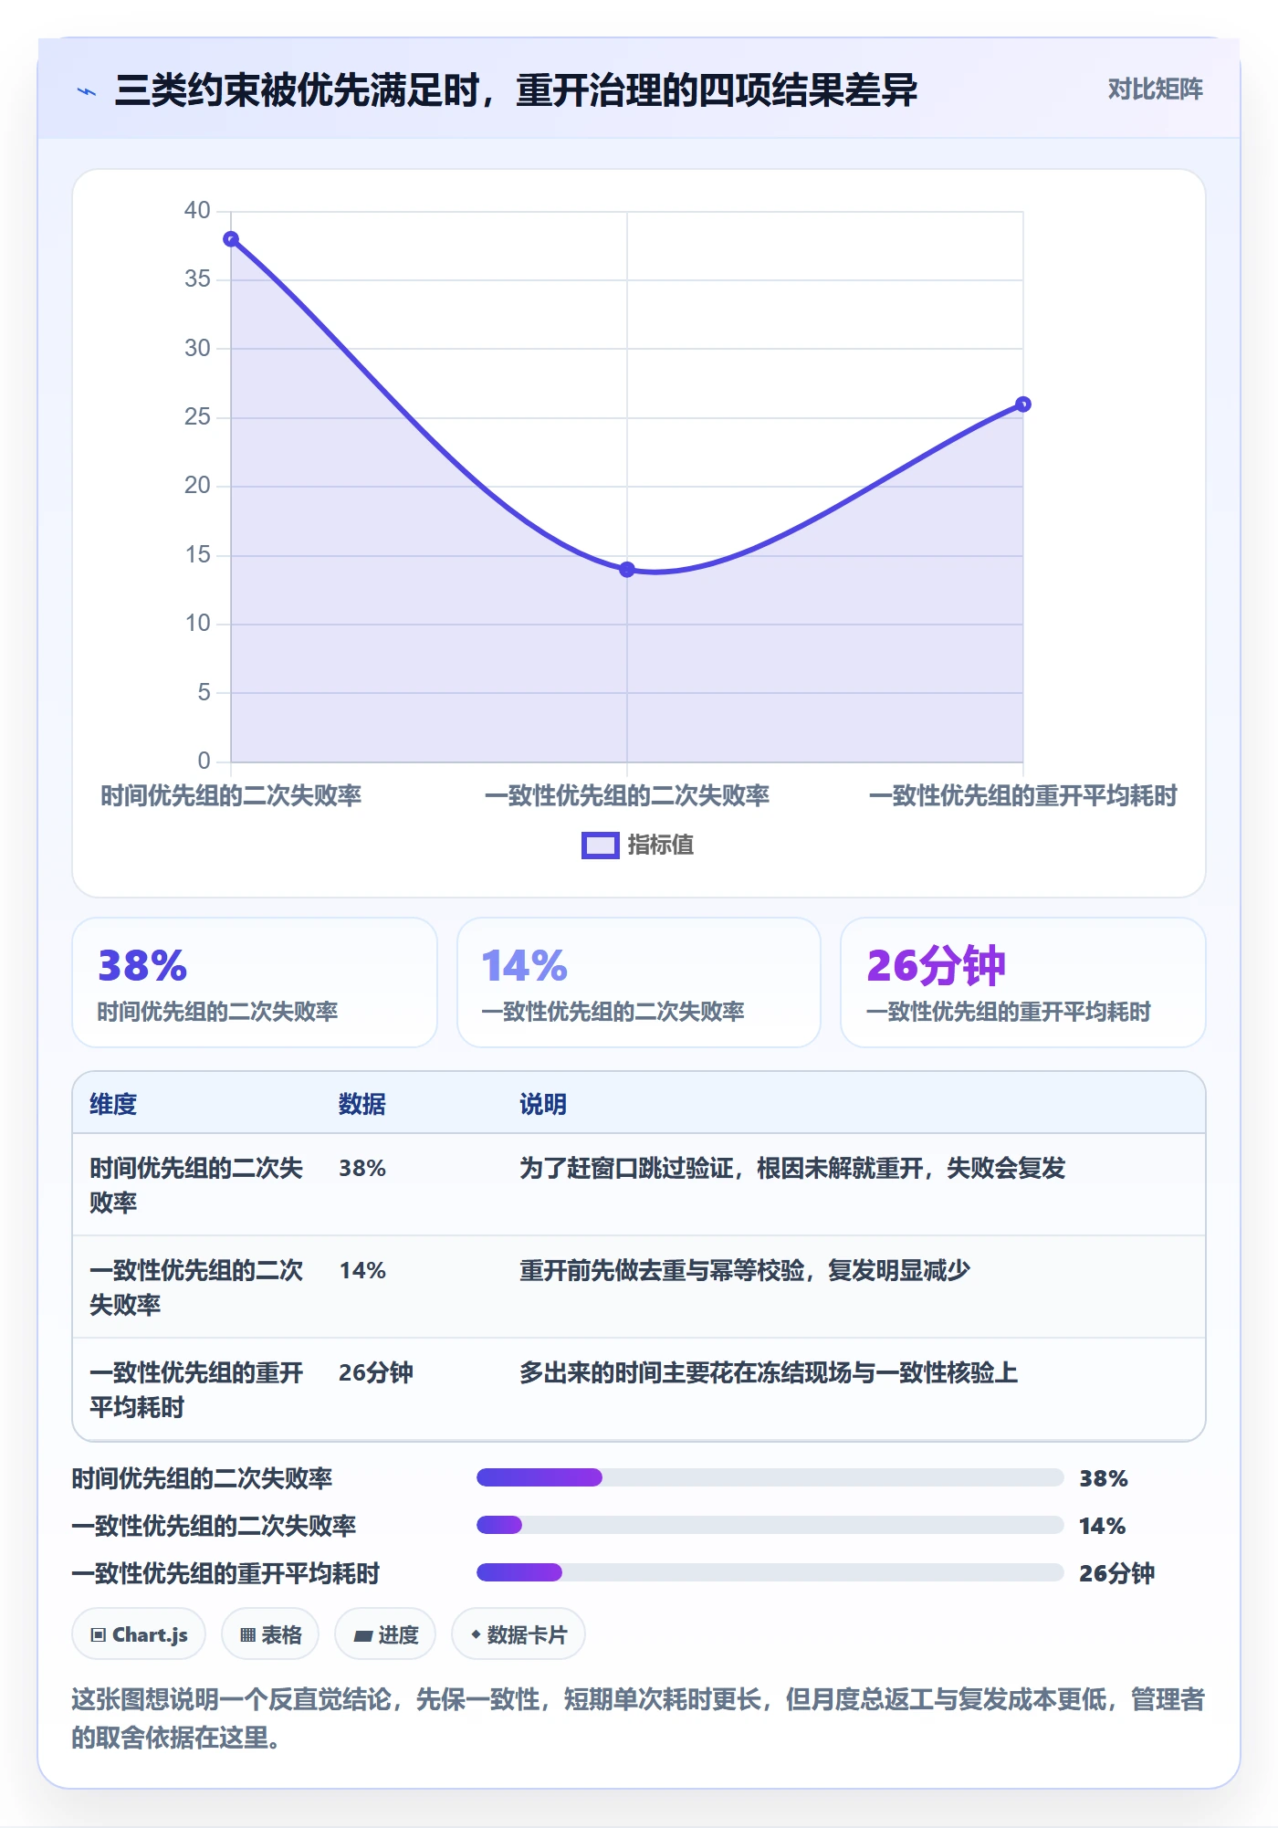Click the lightning icon beside the title
The image size is (1278, 1828).
(87, 91)
